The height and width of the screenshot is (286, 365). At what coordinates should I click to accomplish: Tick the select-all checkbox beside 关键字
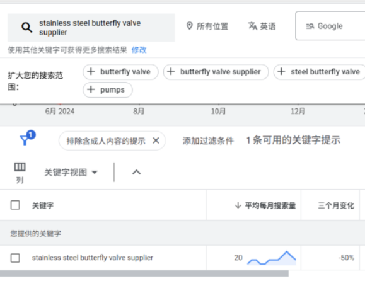click(15, 205)
